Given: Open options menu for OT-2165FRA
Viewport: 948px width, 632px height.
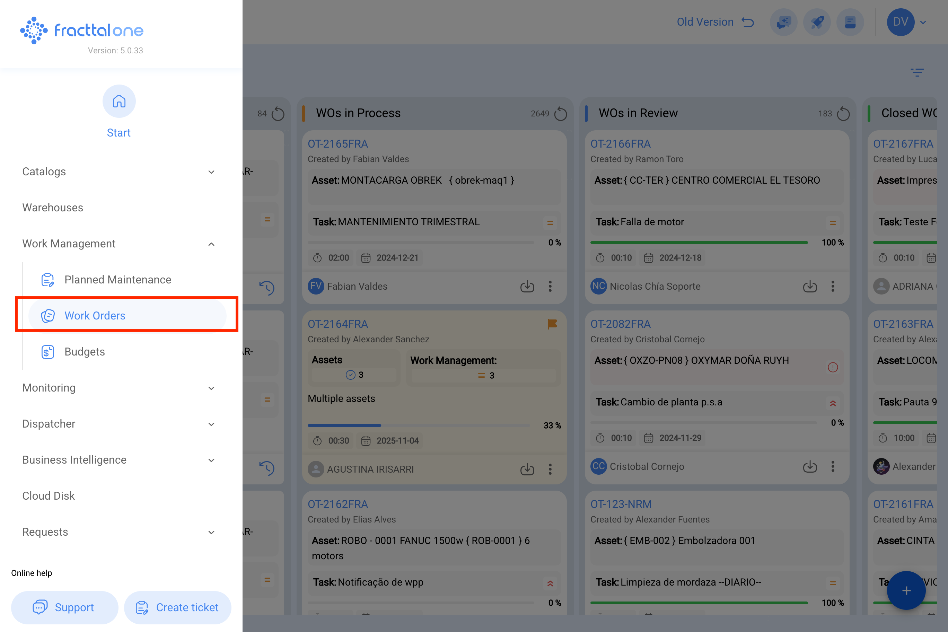Looking at the screenshot, I should pos(550,286).
